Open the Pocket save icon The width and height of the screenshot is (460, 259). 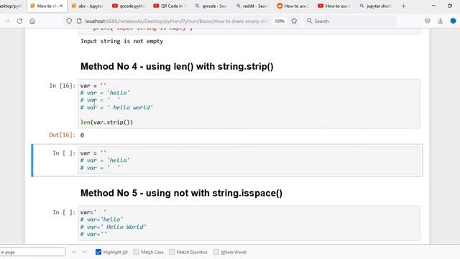tap(428, 21)
